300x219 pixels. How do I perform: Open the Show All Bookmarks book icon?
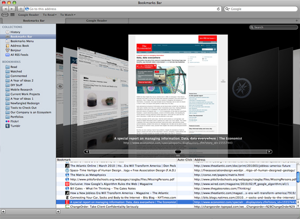click(x=5, y=15)
